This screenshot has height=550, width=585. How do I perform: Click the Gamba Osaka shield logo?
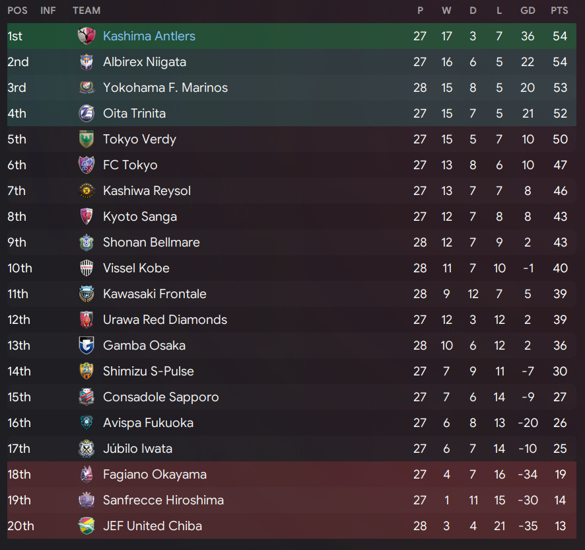coord(86,345)
